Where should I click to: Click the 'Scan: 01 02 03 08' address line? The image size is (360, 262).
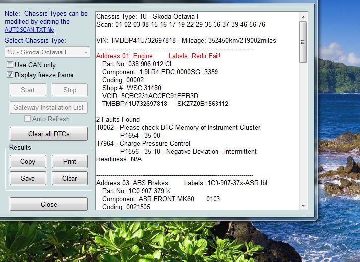[181, 24]
